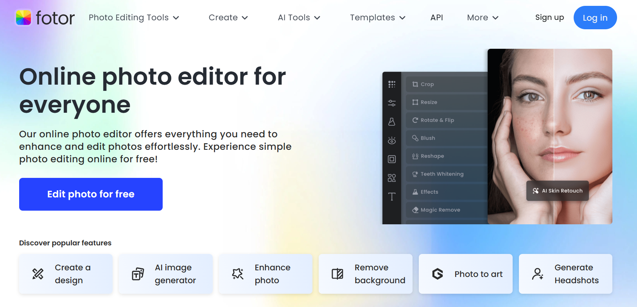Screen dimensions: 637x307
Task: Click the before/after divider line on portrait
Action: point(554,137)
